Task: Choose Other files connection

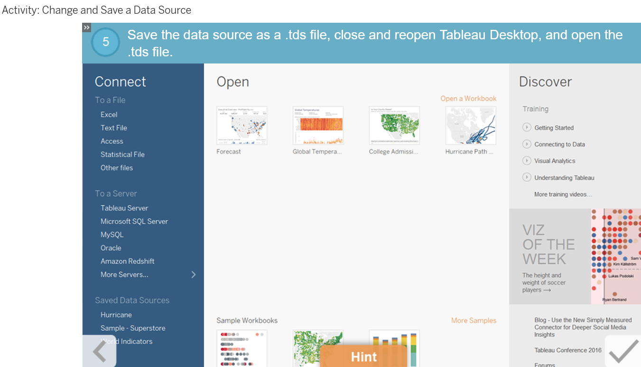Action: (117, 168)
